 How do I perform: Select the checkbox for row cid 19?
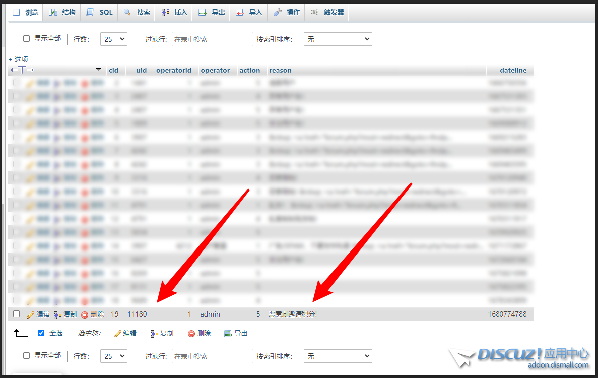click(16, 314)
